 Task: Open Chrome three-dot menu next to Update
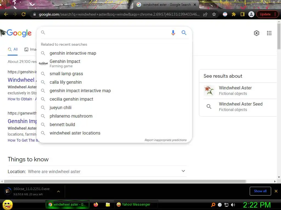[x=275, y=14]
